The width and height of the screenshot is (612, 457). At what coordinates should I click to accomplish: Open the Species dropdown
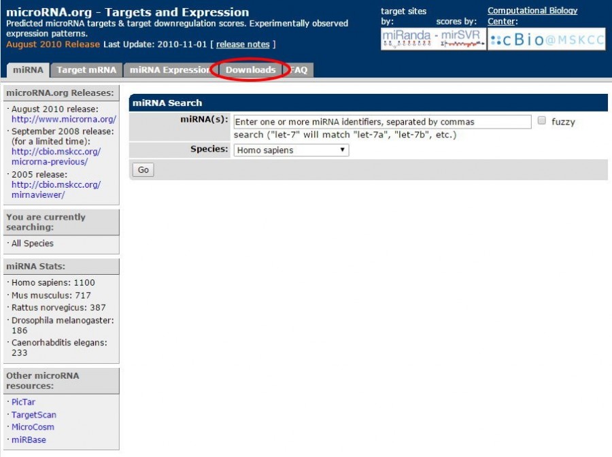[x=290, y=150]
